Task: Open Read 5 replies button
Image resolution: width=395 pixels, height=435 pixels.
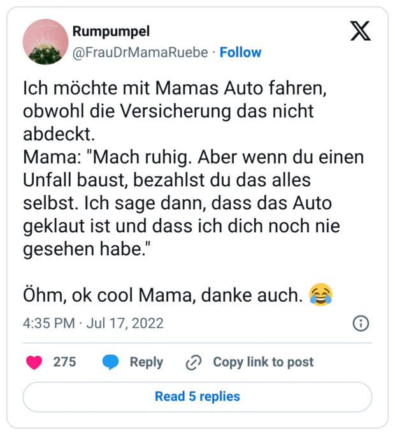Action: tap(197, 397)
